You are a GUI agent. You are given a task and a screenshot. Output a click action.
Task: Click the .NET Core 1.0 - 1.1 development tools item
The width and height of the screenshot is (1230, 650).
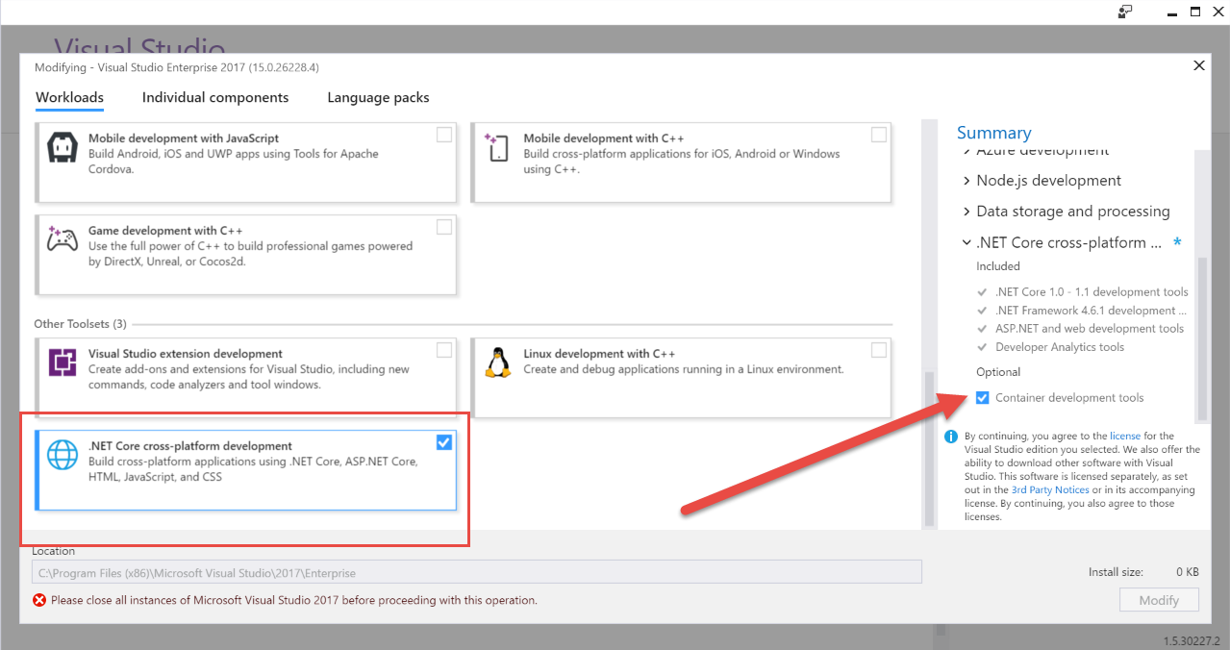coord(1092,292)
